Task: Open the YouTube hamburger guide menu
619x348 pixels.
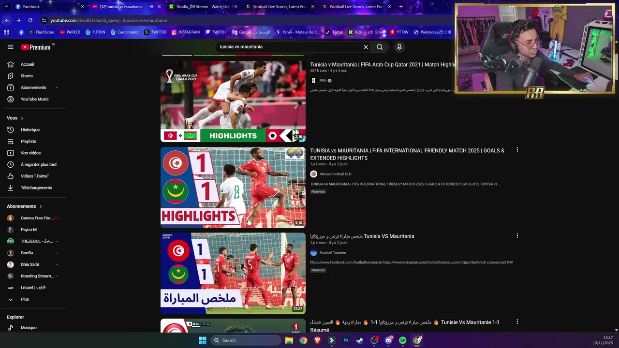Action: click(x=10, y=47)
